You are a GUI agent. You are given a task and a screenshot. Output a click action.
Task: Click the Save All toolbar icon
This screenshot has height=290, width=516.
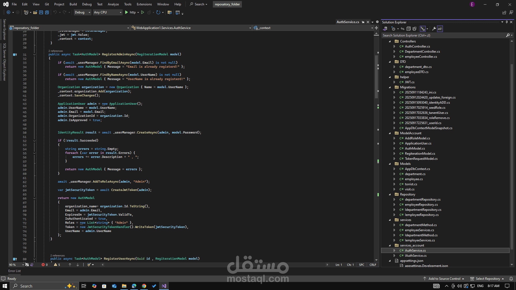[x=47, y=12]
